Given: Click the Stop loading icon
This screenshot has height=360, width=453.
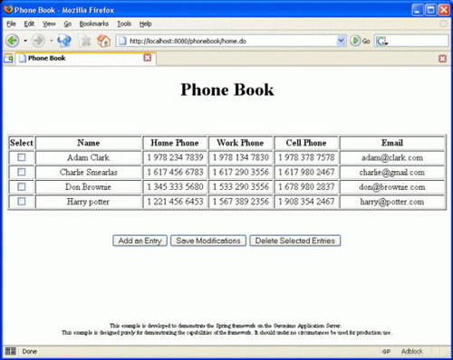Looking at the screenshot, I should click(85, 41).
